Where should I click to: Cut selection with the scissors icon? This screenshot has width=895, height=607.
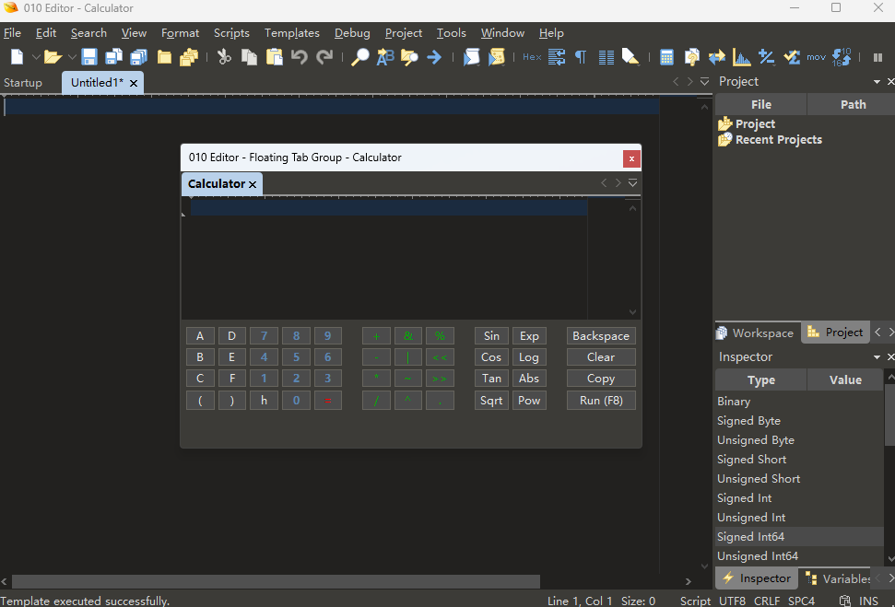[x=224, y=56]
